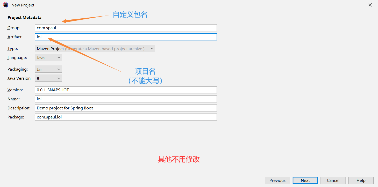
Task: Edit the Description field
Action: [126, 108]
